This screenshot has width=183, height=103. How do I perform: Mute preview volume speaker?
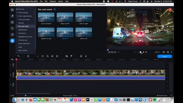164,52
